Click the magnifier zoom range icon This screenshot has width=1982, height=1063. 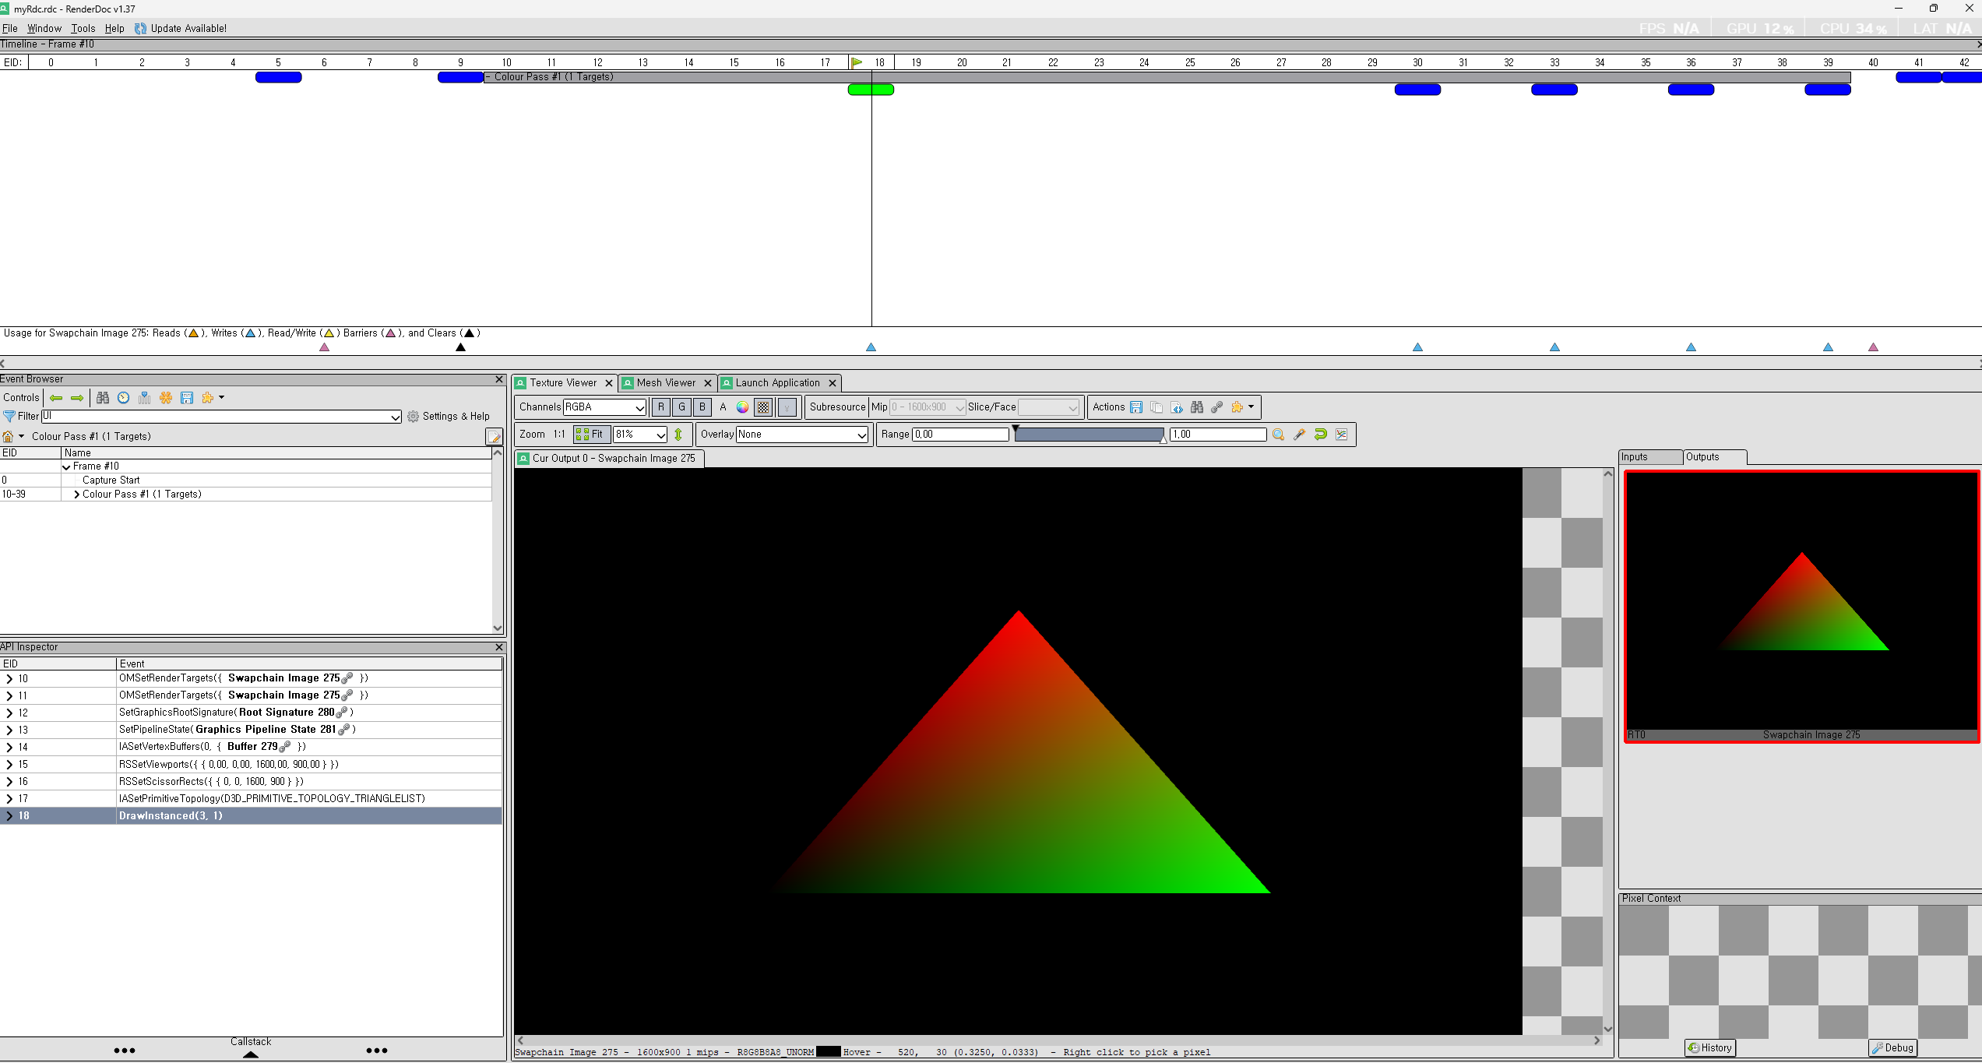coord(1278,435)
